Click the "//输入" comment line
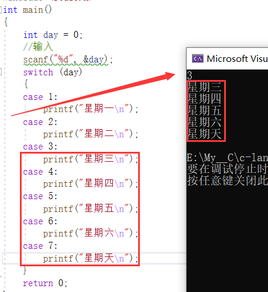This screenshot has height=292, width=268. [x=38, y=47]
